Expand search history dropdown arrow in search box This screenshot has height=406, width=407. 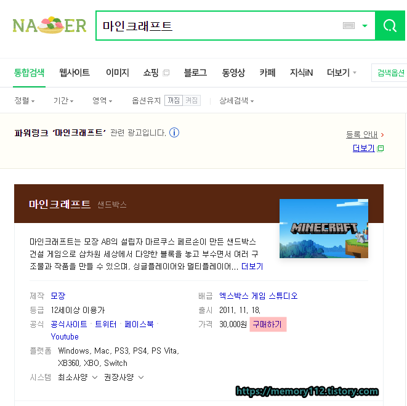tap(365, 26)
